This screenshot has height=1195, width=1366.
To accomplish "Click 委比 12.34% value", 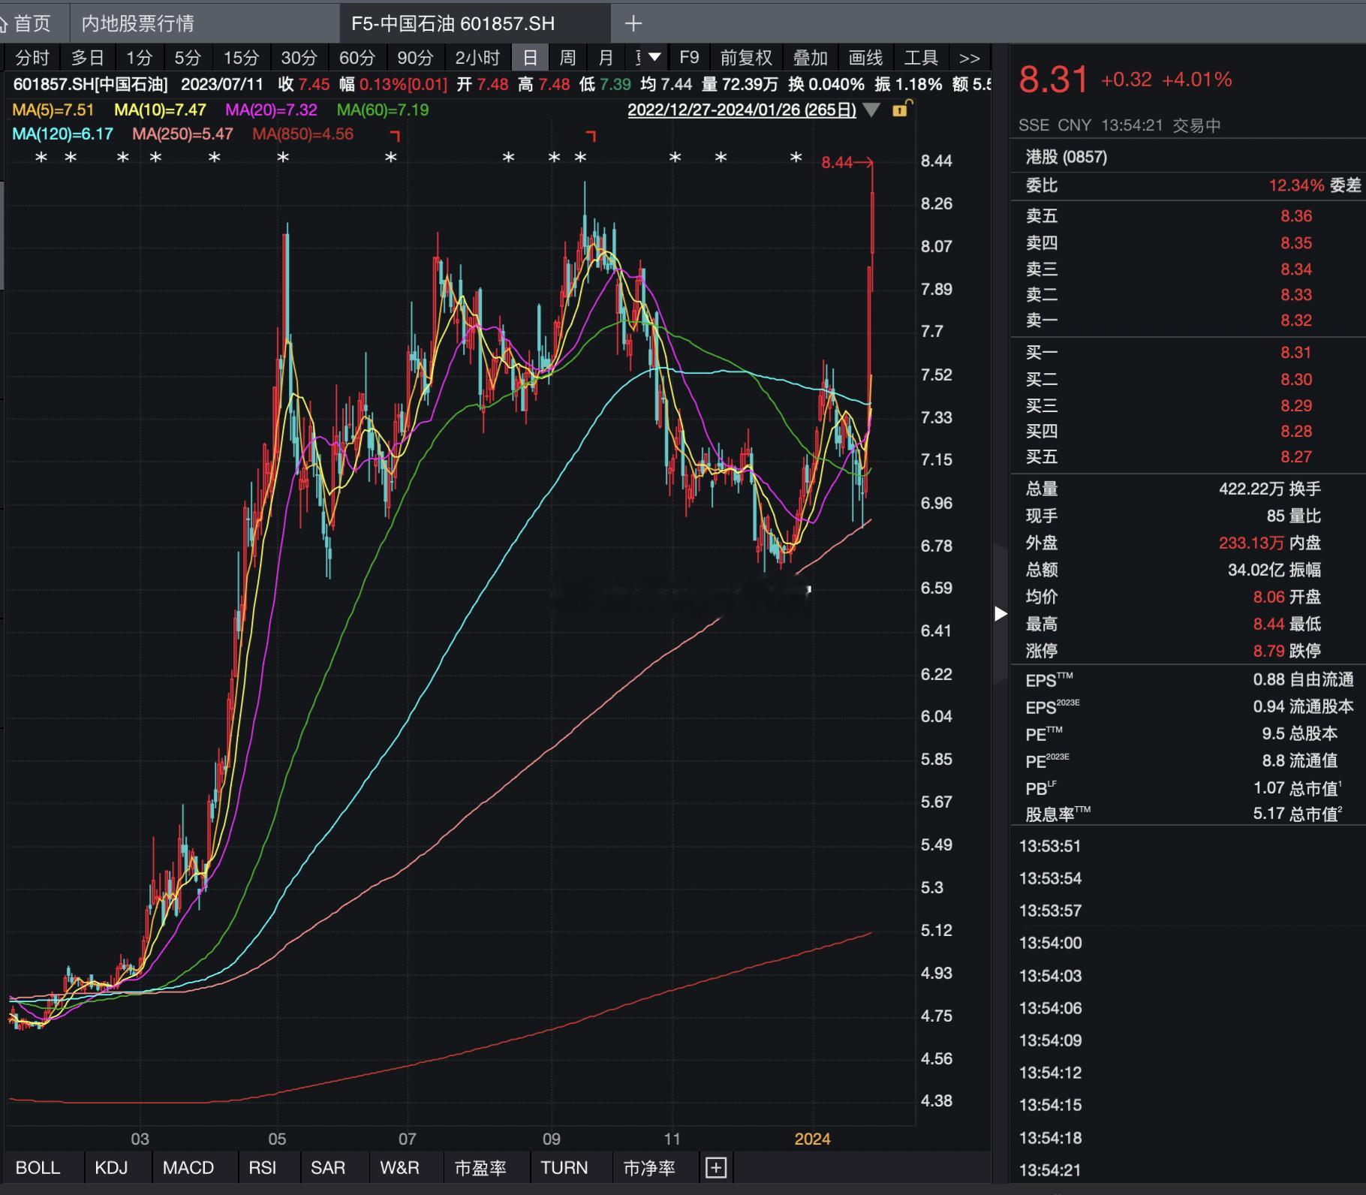I will coord(1296,185).
